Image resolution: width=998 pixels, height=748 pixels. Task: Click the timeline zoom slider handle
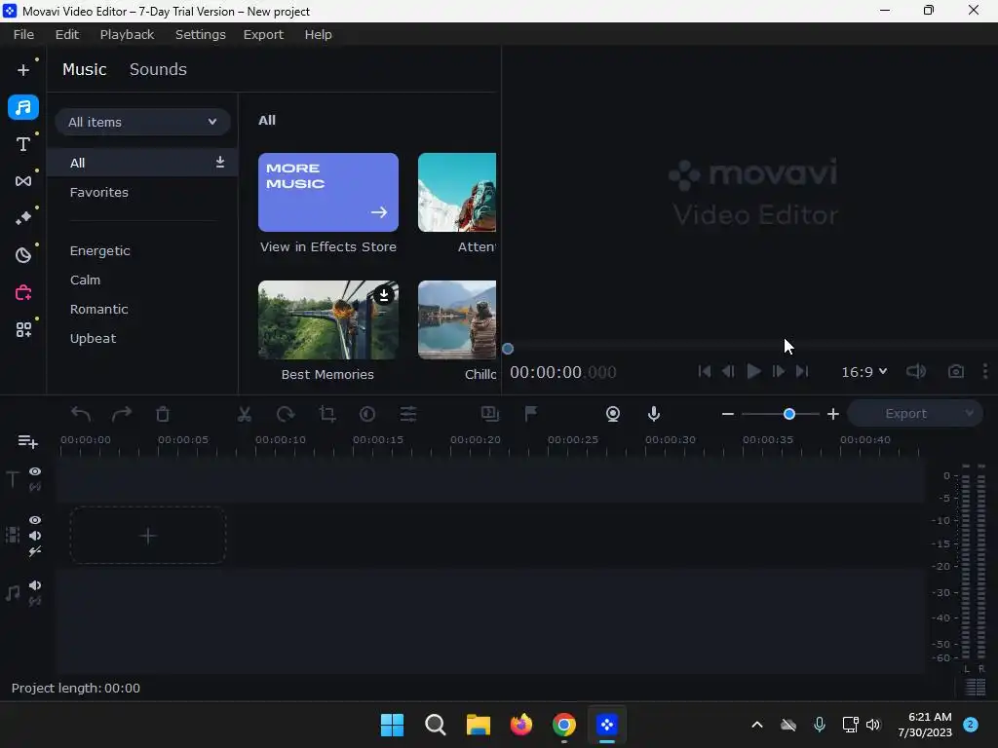point(789,414)
